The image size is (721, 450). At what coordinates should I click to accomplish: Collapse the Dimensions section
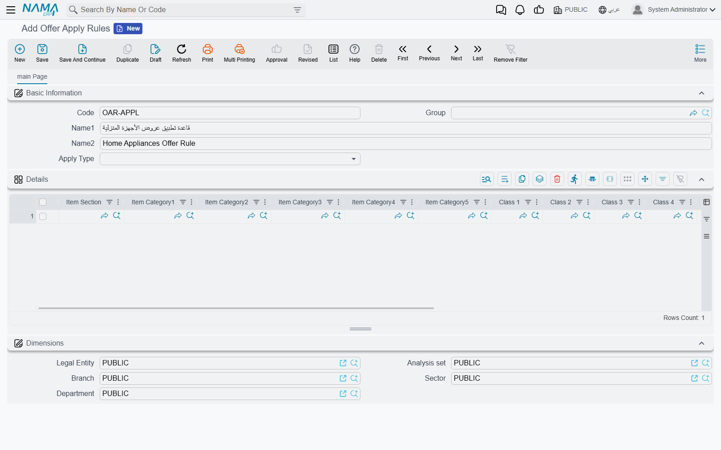[702, 343]
